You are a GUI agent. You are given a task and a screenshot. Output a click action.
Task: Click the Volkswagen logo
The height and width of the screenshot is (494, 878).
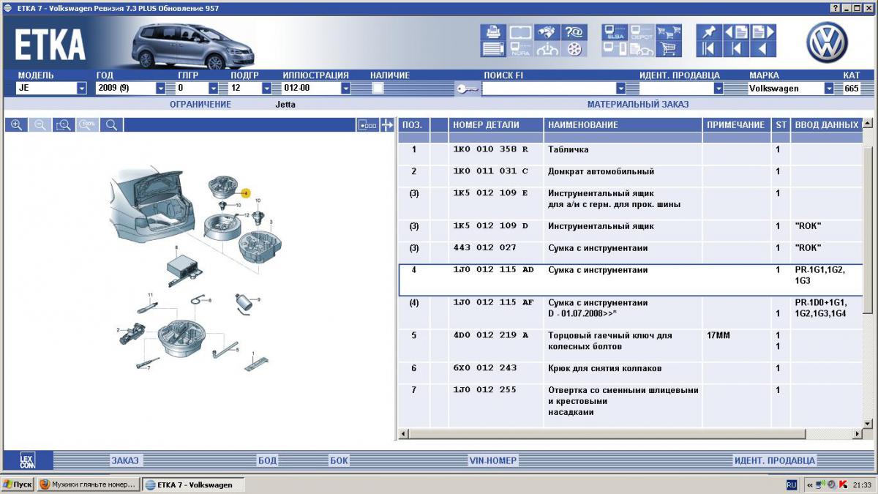(x=827, y=42)
